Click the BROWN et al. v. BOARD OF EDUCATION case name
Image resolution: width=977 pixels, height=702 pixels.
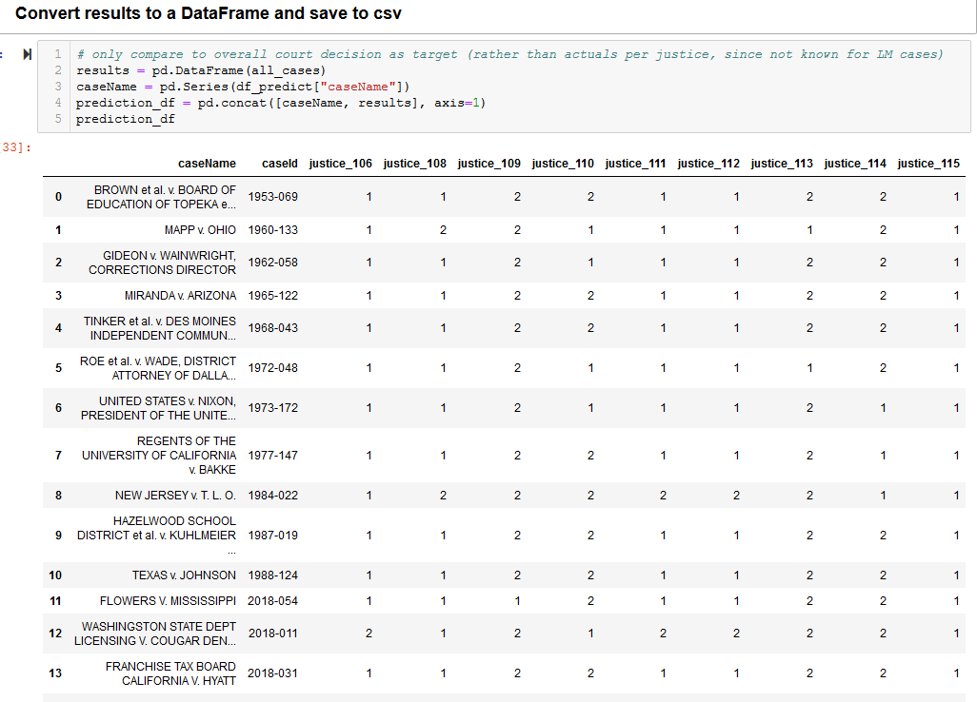(161, 197)
